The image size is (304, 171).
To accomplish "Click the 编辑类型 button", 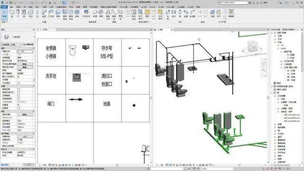I will [x=28, y=45].
